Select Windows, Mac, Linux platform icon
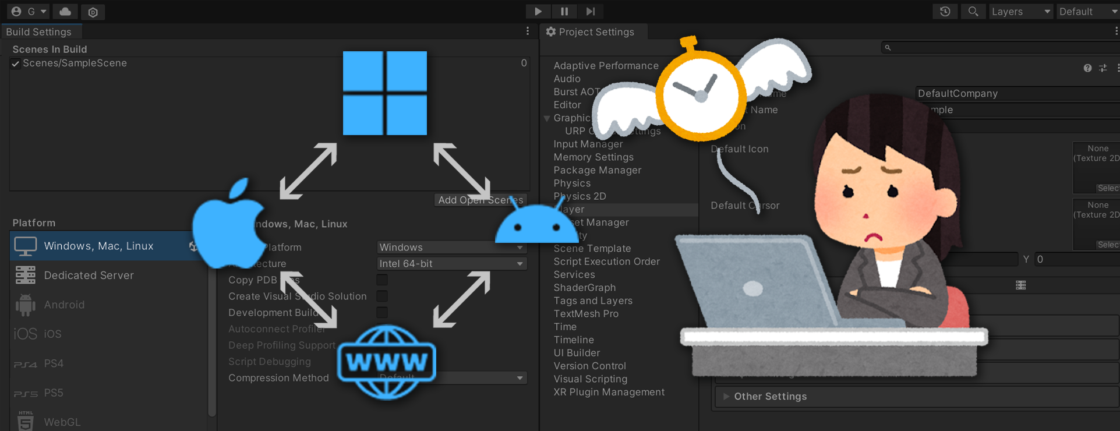Screen dimensions: 1120x431 [x=26, y=246]
